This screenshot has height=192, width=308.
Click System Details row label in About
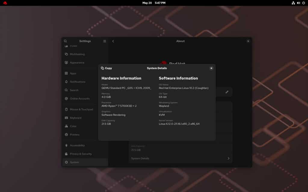(x=140, y=158)
